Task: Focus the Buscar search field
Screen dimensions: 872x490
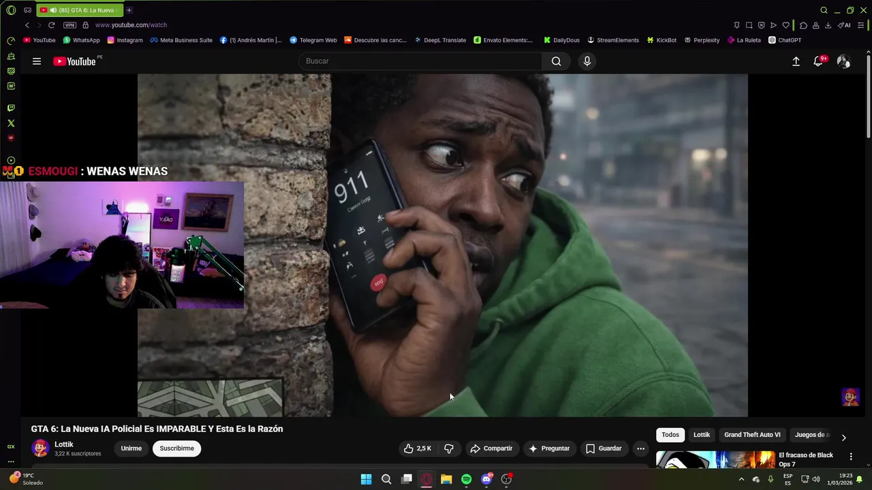Action: 420,61
